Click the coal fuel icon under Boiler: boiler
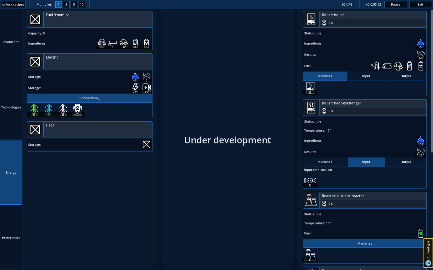The height and width of the screenshot is (270, 433). coord(398,66)
